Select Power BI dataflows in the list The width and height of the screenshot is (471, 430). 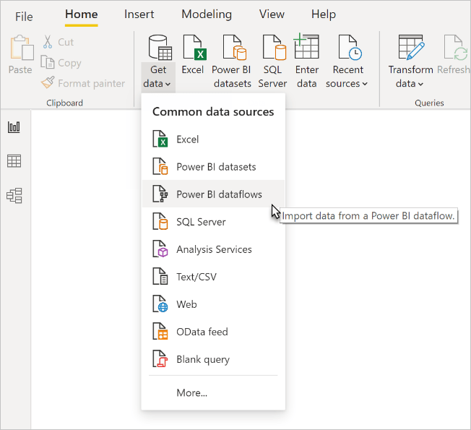coord(213,194)
